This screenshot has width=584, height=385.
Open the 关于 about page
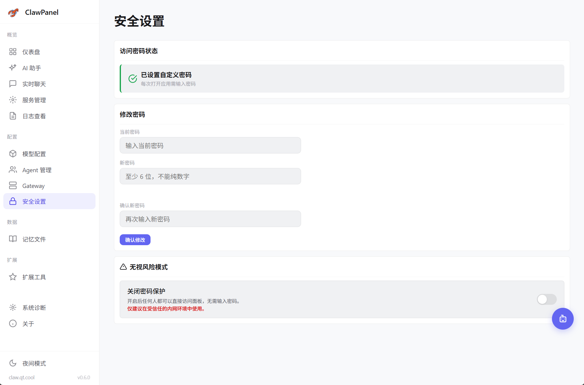pos(28,324)
